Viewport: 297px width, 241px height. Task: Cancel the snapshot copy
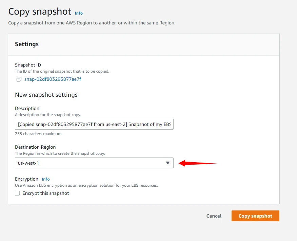[x=214, y=216]
